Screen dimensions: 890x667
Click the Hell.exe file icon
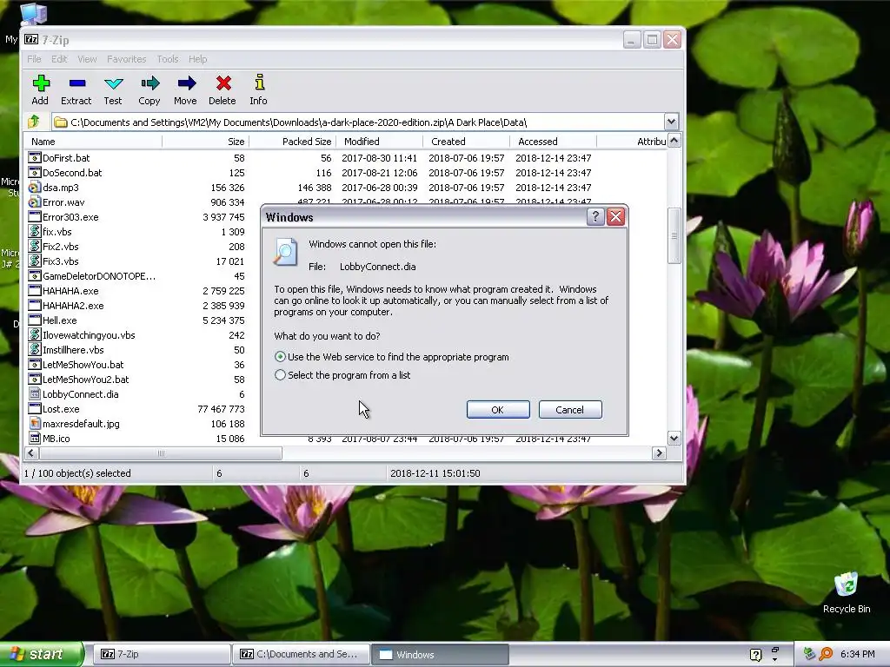35,320
